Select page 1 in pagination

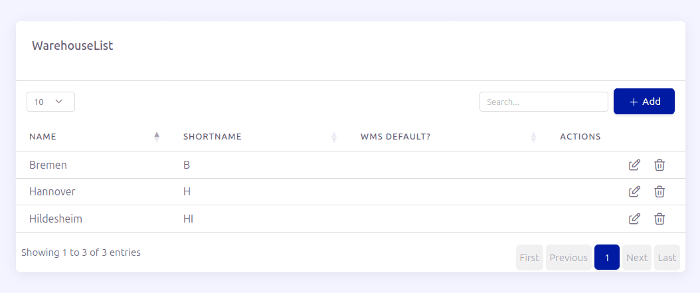[607, 257]
